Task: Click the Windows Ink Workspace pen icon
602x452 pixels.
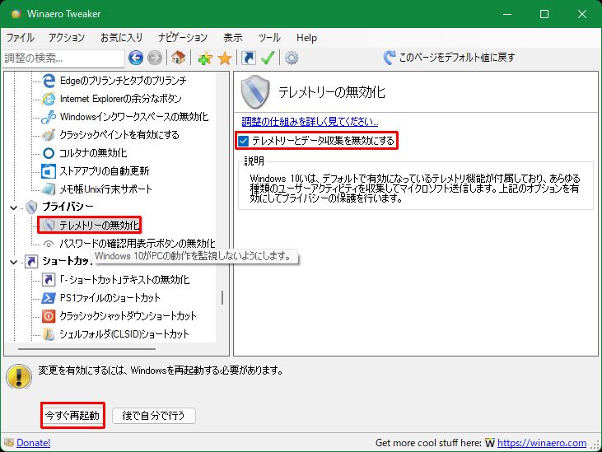Action: (49, 117)
